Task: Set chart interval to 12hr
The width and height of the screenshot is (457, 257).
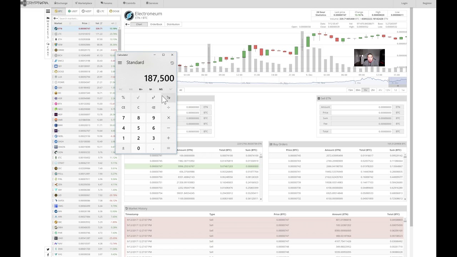Action: point(388,90)
